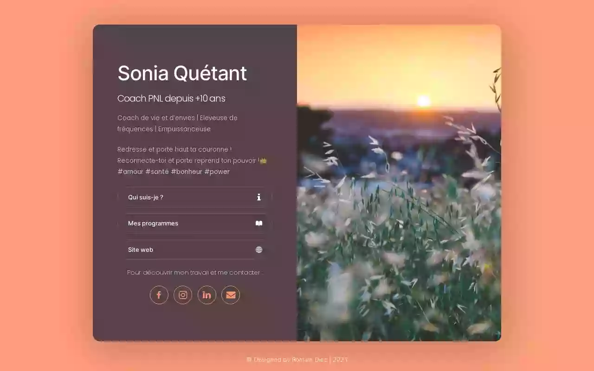The height and width of the screenshot is (371, 594).
Task: Open the Facebook profile icon
Action: tap(159, 295)
